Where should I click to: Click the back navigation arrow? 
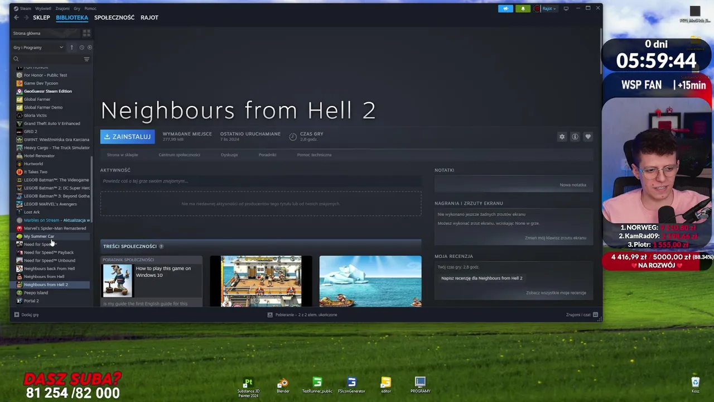point(16,17)
